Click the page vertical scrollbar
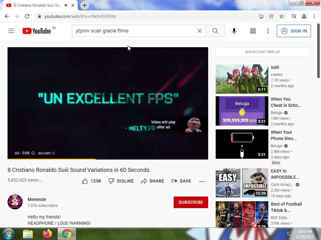Viewport: 321px width, 240px height. click(x=318, y=51)
